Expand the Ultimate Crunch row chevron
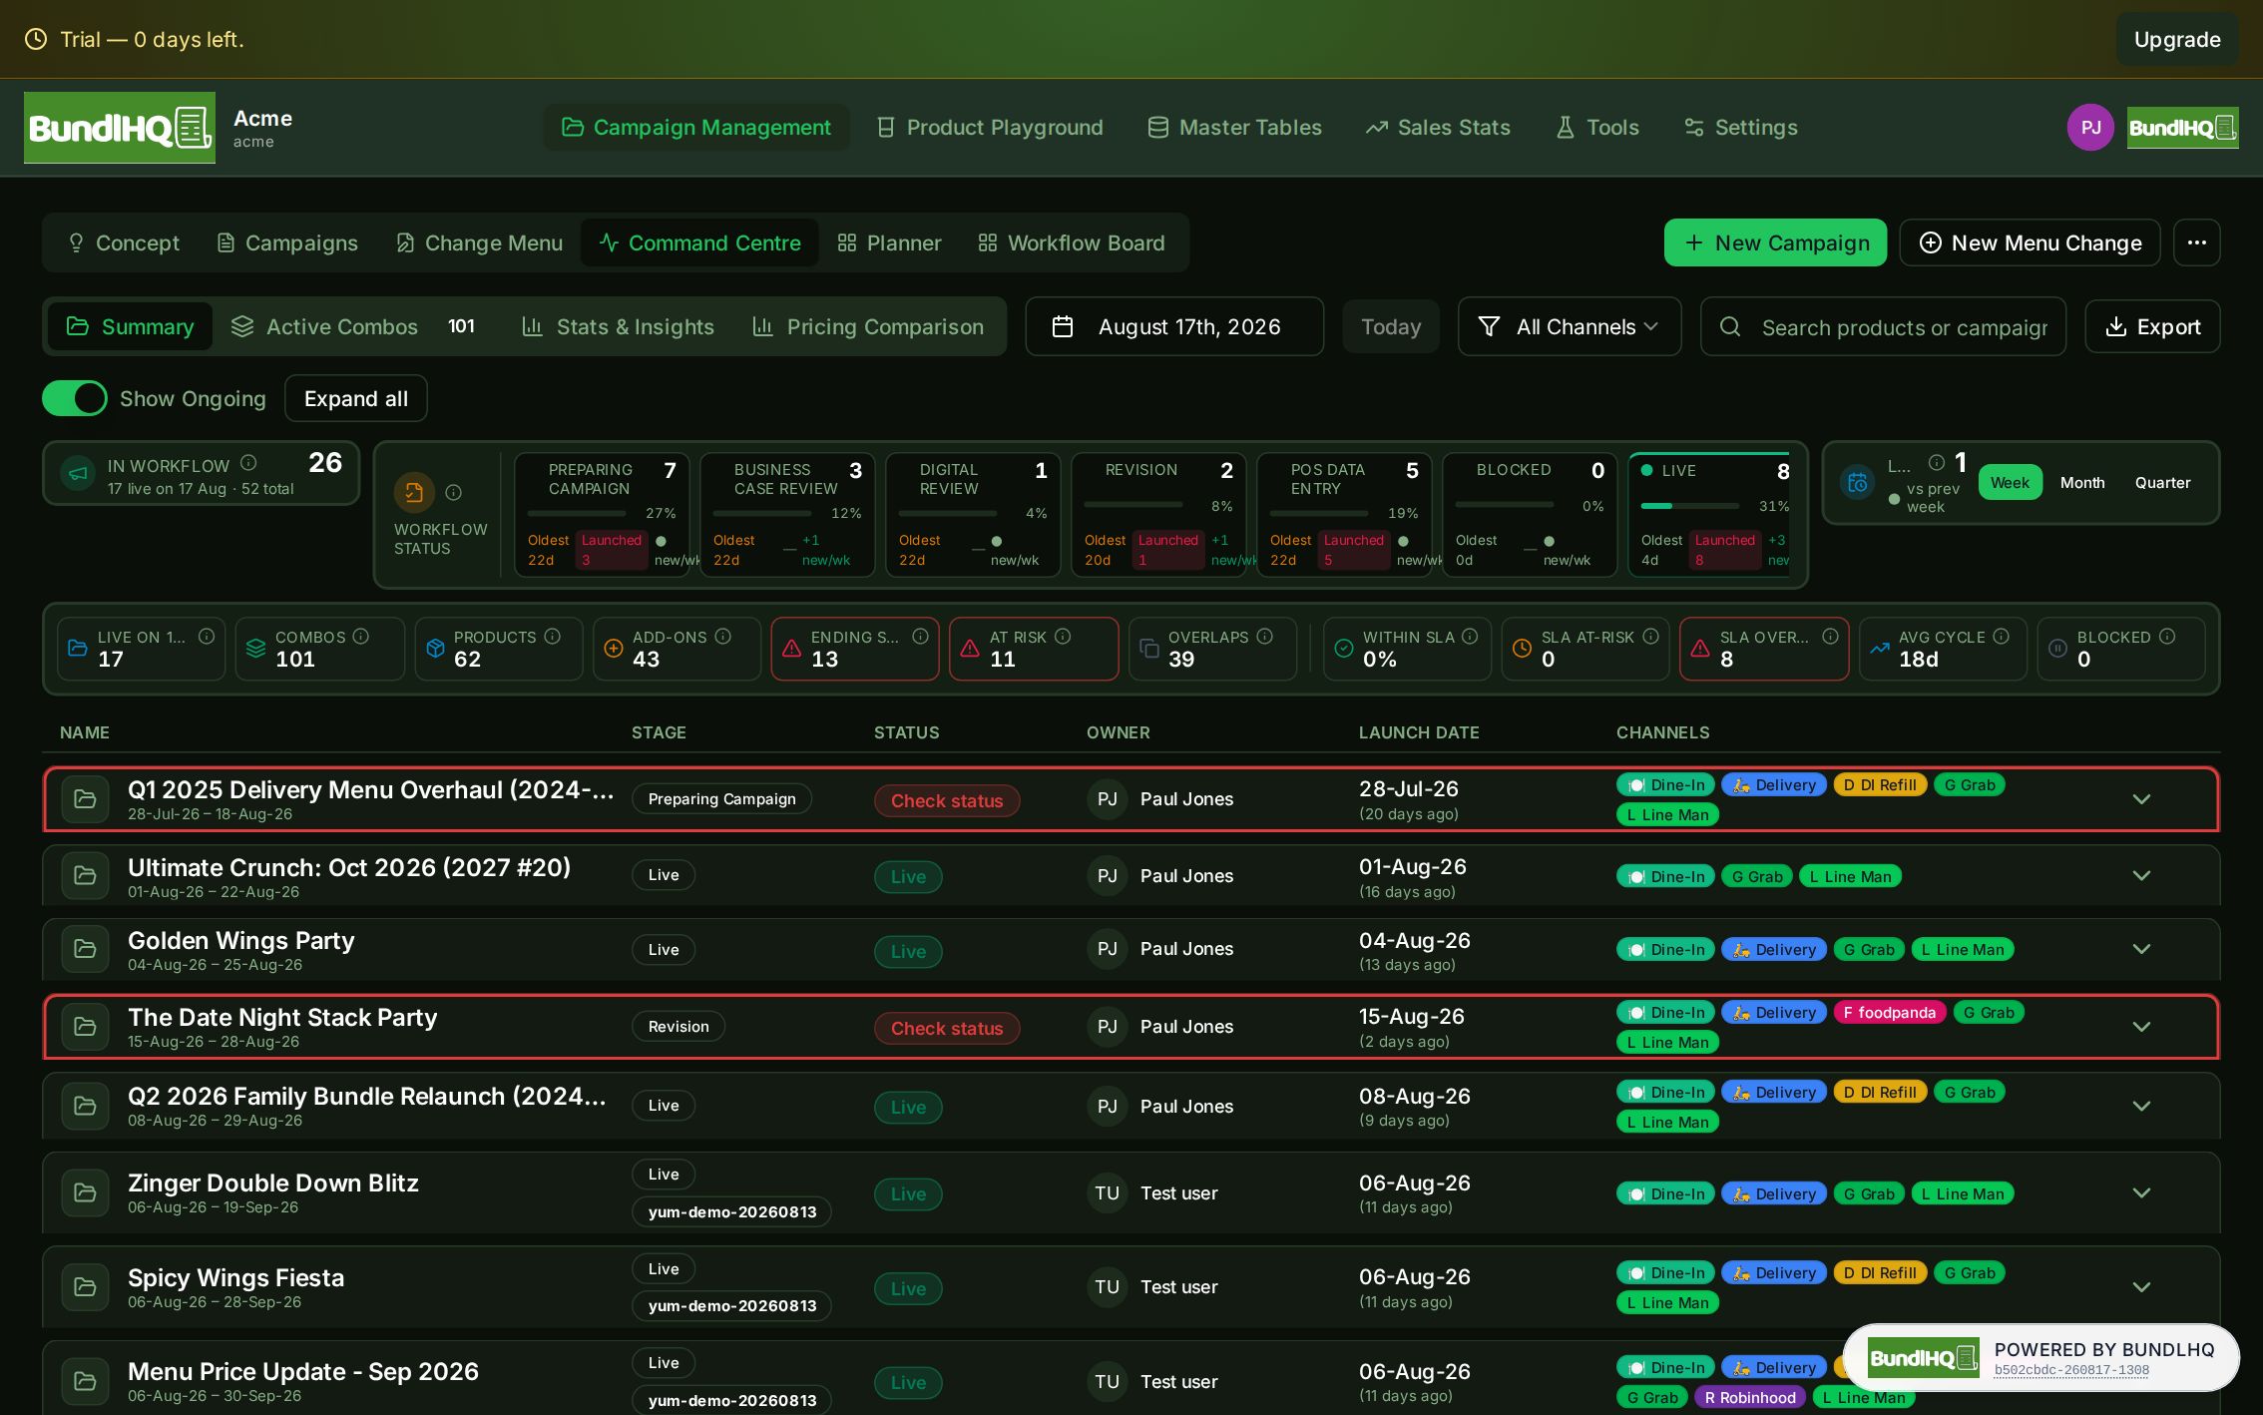Screen dimensions: 2263x1415 (x=2141, y=875)
